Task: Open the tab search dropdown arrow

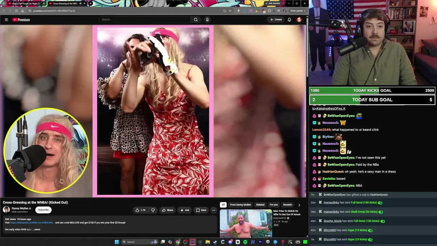Action: point(3,3)
